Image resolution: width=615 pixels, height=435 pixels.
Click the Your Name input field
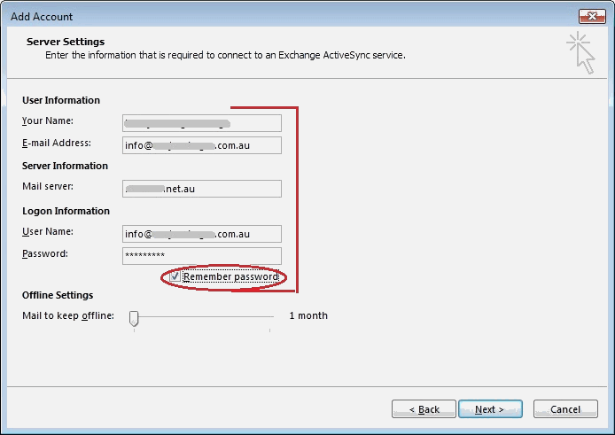click(x=201, y=123)
